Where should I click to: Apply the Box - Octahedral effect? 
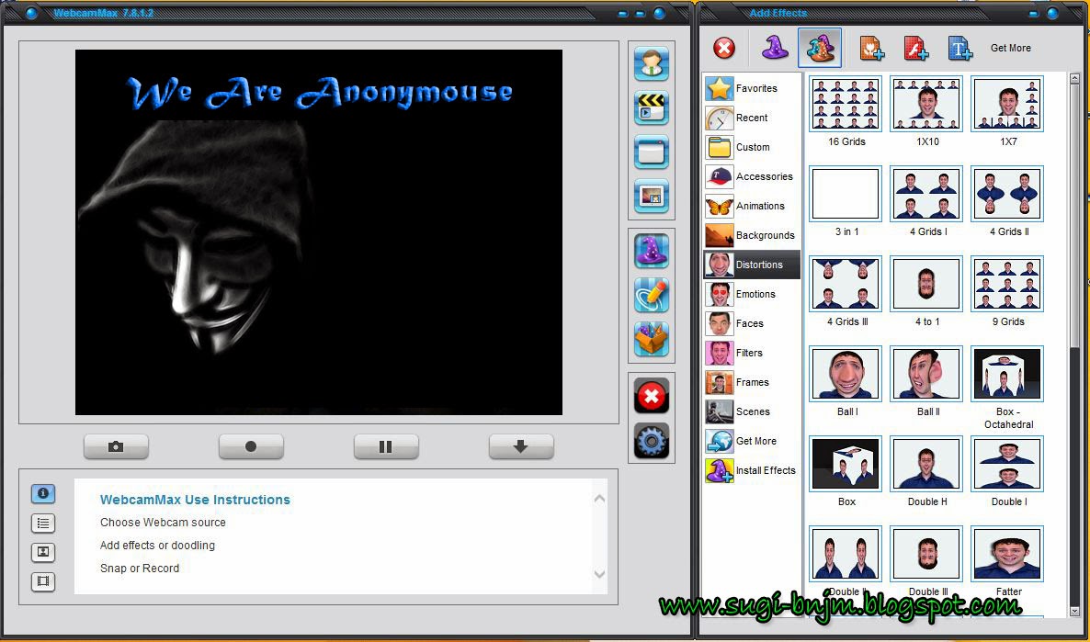click(1007, 374)
